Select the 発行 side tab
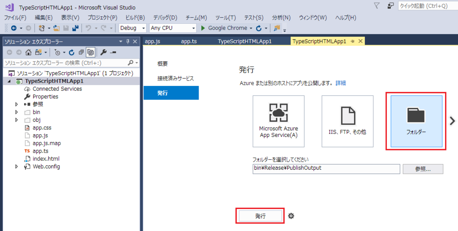458x231 pixels. tap(171, 93)
